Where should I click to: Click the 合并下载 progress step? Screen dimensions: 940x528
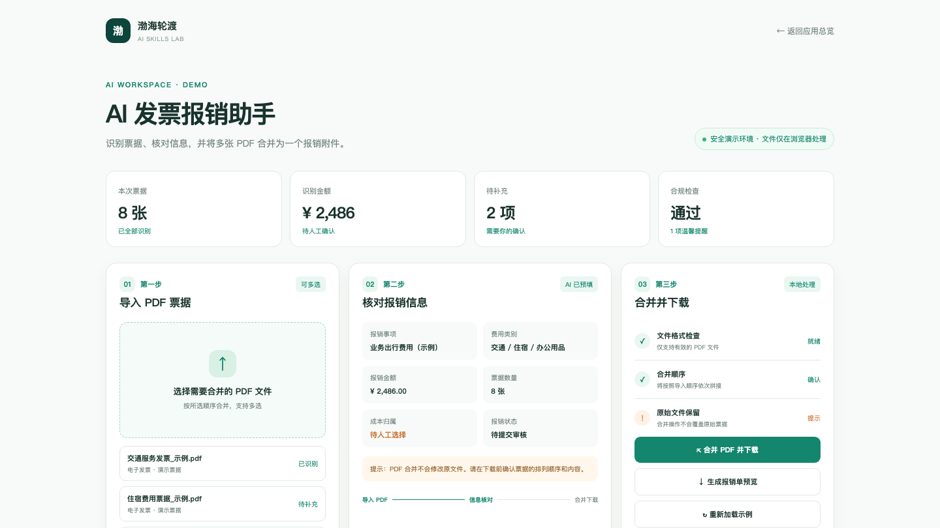click(586, 500)
